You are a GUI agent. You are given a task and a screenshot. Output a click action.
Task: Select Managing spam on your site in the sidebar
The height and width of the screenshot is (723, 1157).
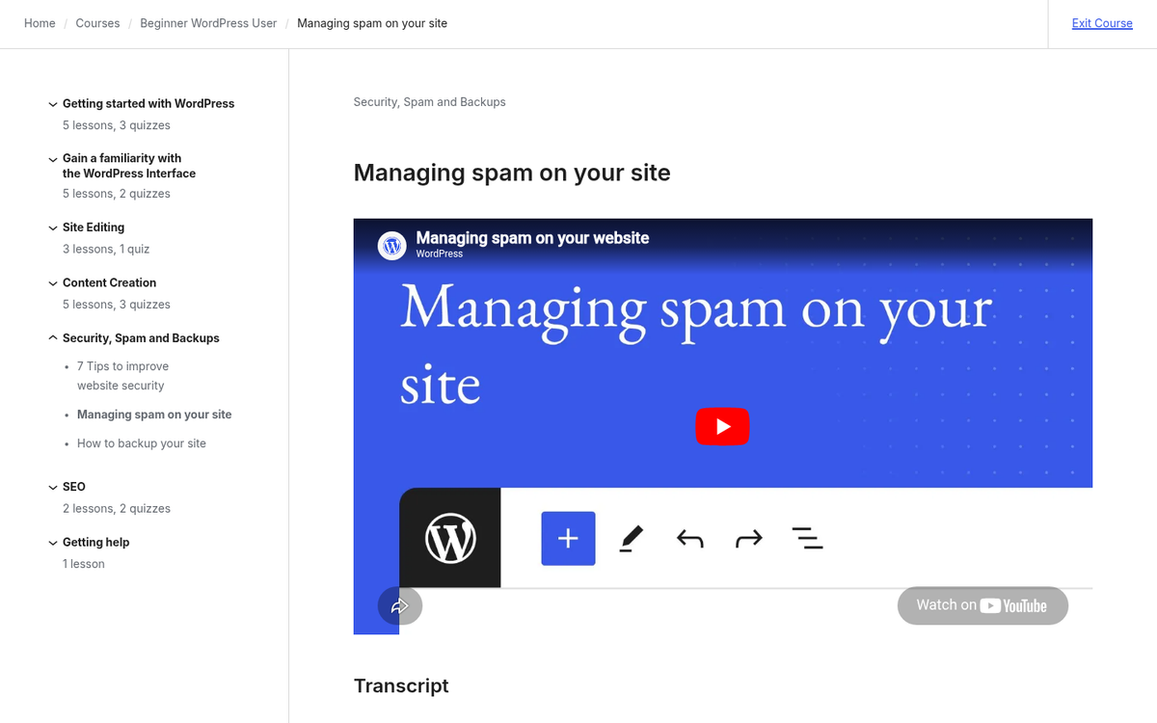click(154, 414)
